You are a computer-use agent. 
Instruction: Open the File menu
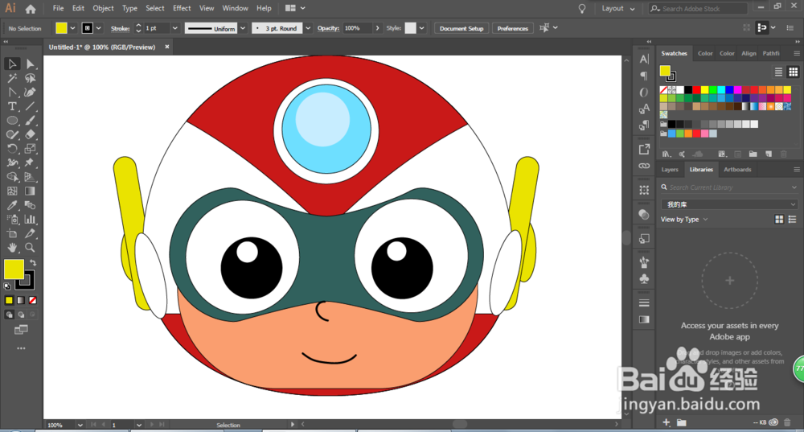click(x=59, y=8)
